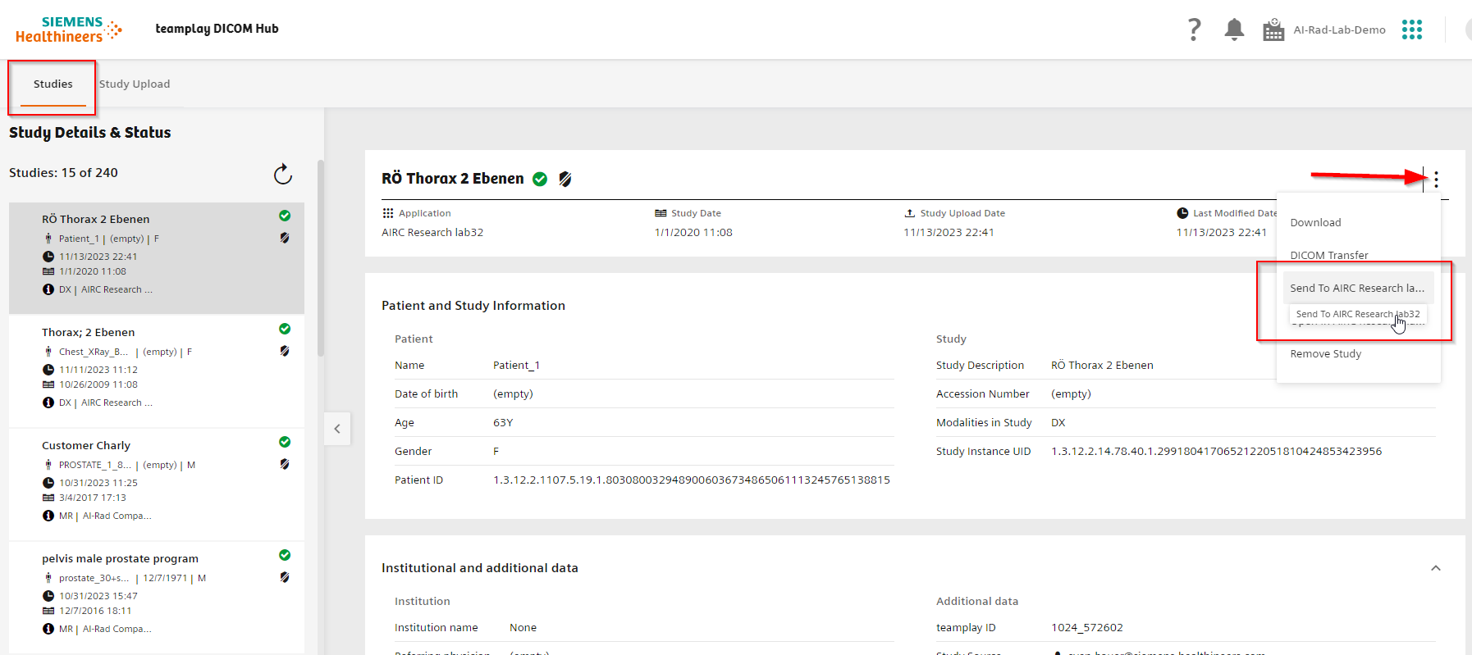Click Siemens Healthineers logo
This screenshot has height=655, width=1472.
point(68,30)
